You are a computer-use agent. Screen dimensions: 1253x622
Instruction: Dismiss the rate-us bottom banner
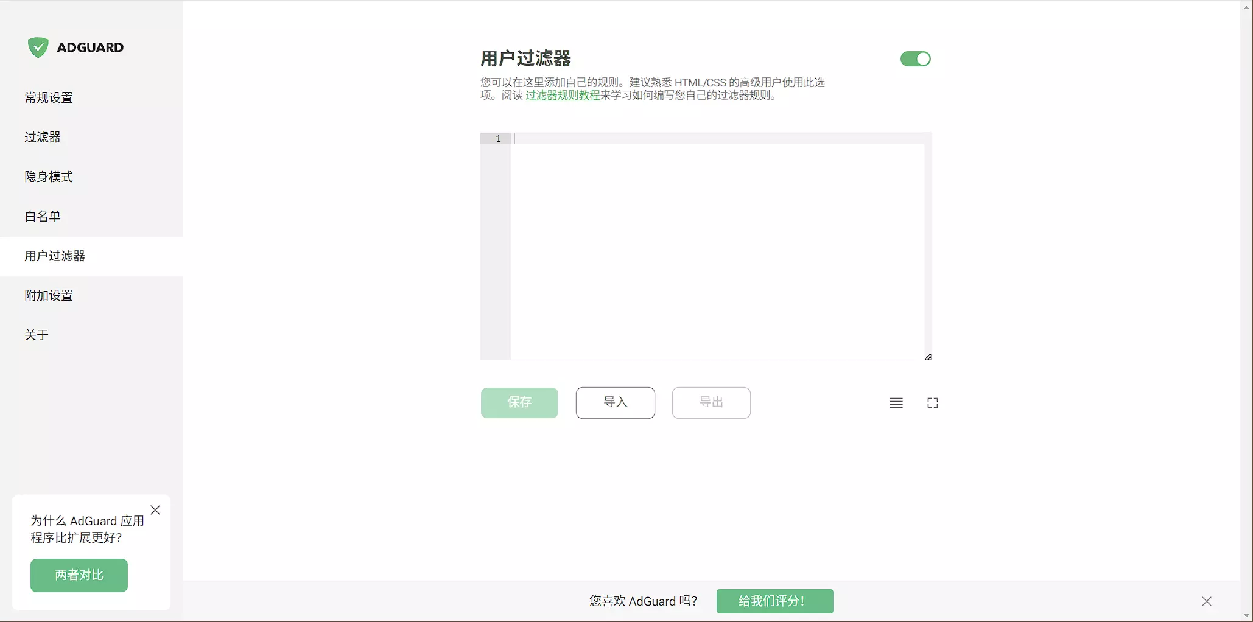tap(1206, 601)
